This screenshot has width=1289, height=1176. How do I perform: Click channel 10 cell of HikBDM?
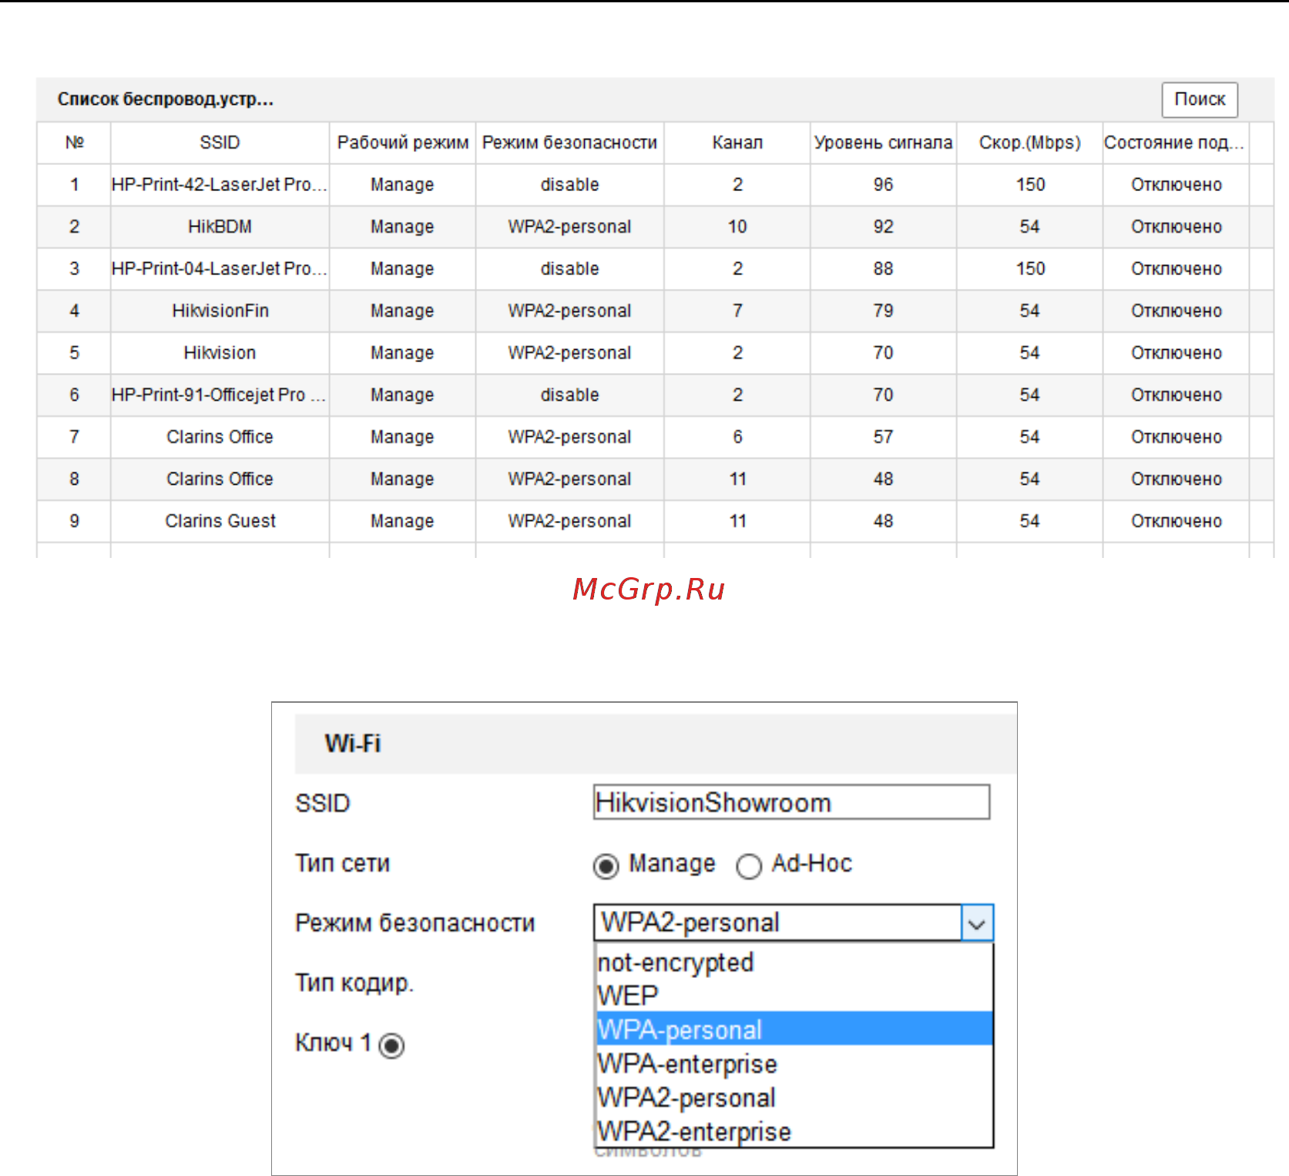(737, 227)
